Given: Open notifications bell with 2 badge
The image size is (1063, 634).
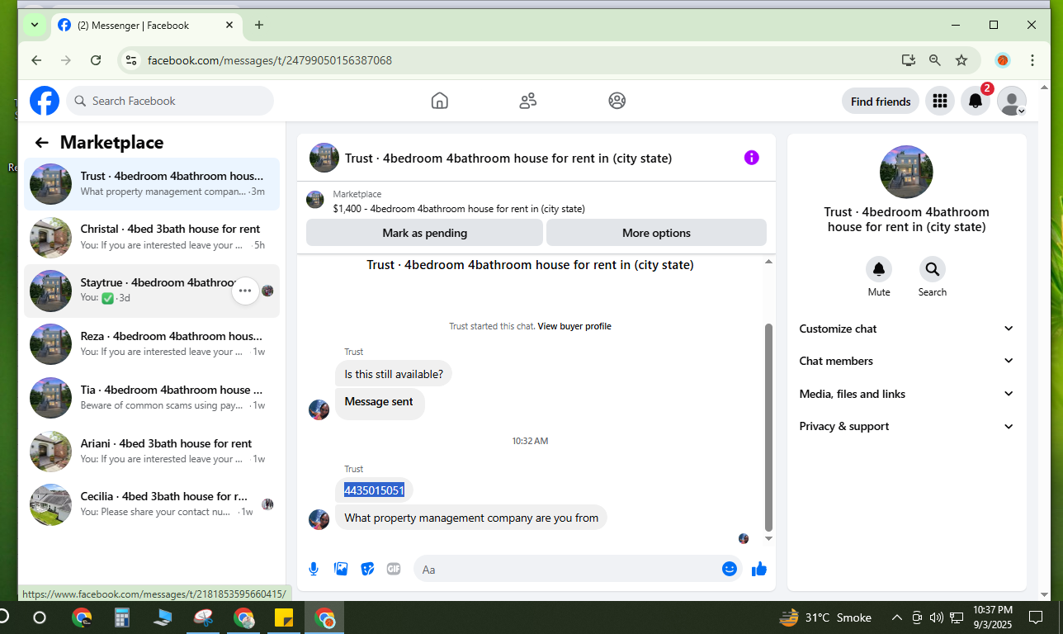Looking at the screenshot, I should pos(976,102).
